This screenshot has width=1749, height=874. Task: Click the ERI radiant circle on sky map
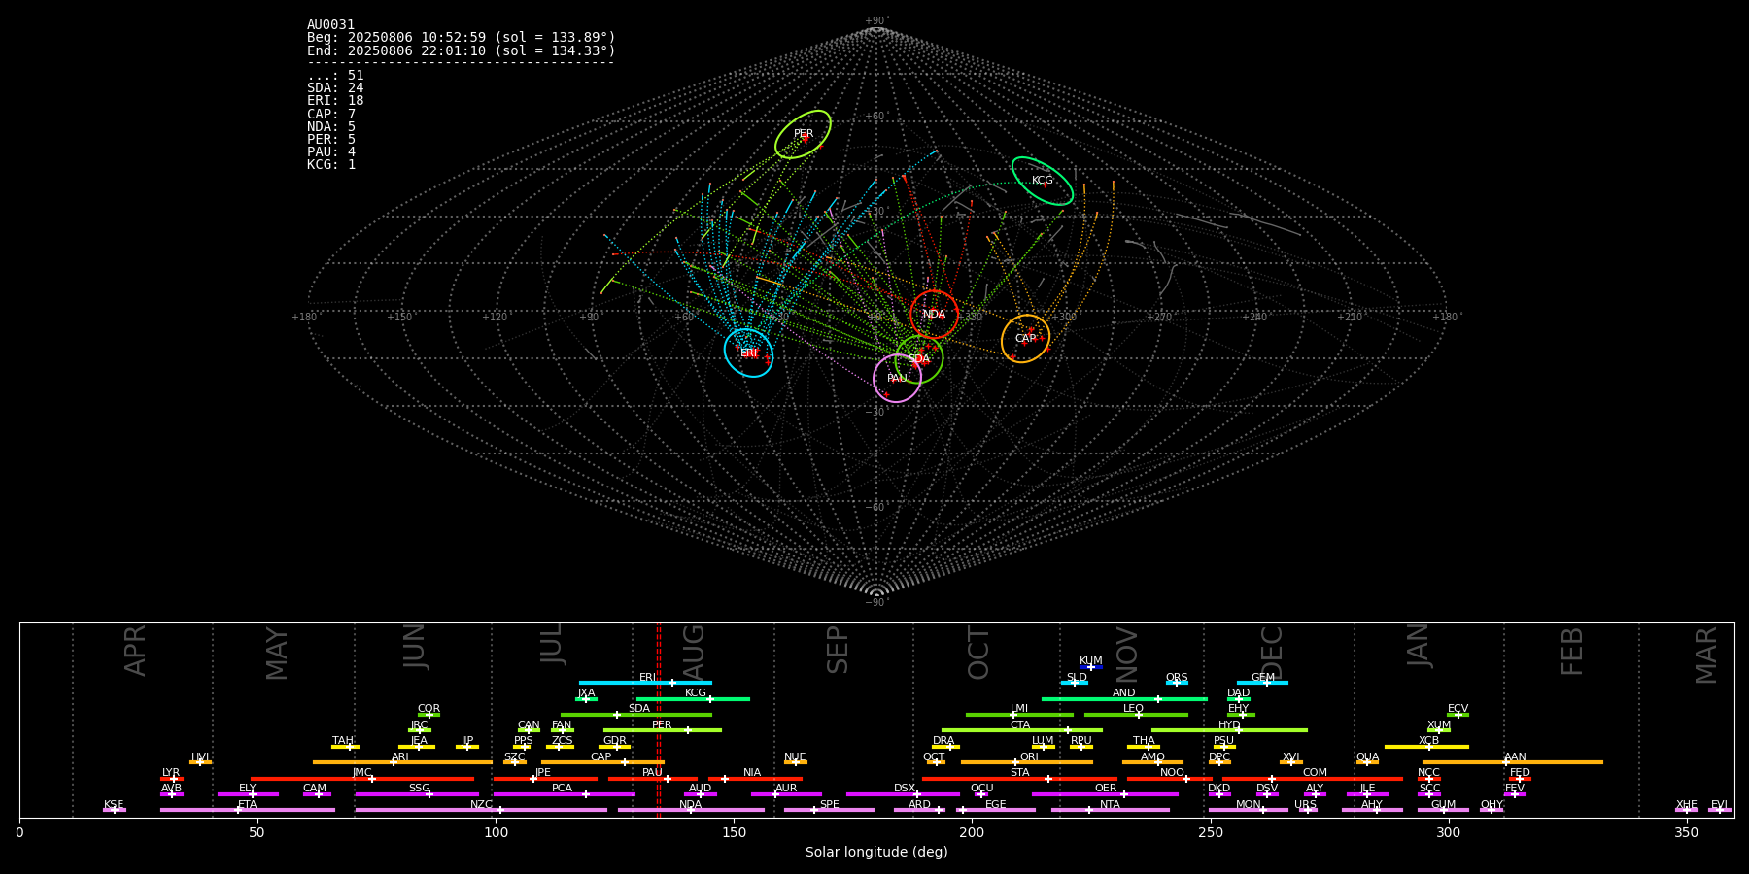748,353
